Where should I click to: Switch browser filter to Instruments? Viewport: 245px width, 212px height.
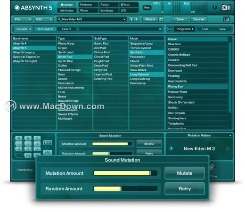45,29
